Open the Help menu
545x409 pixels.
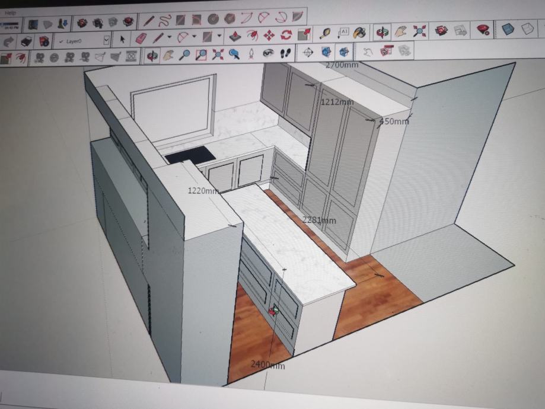[11, 13]
